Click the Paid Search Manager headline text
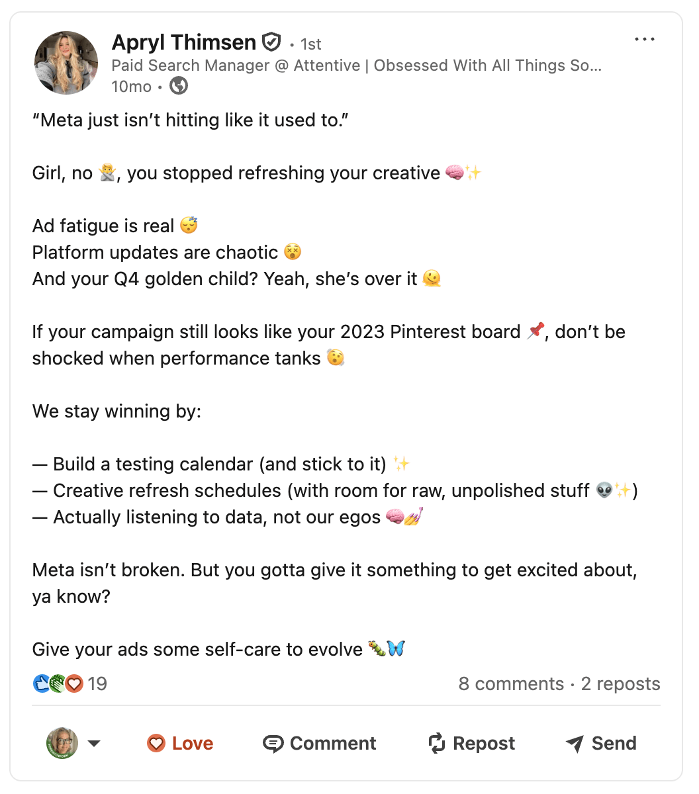Image resolution: width=699 pixels, height=794 pixels. pos(356,66)
